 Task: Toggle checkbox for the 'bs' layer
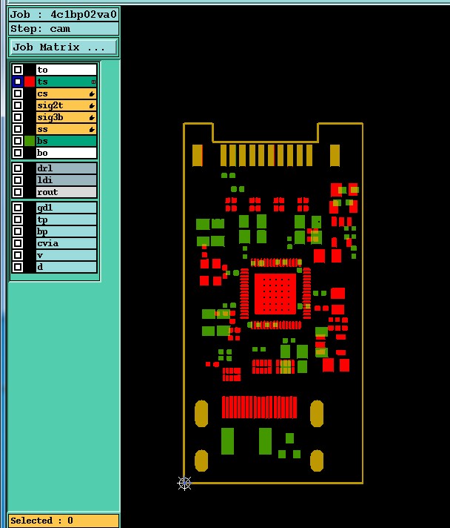click(18, 141)
